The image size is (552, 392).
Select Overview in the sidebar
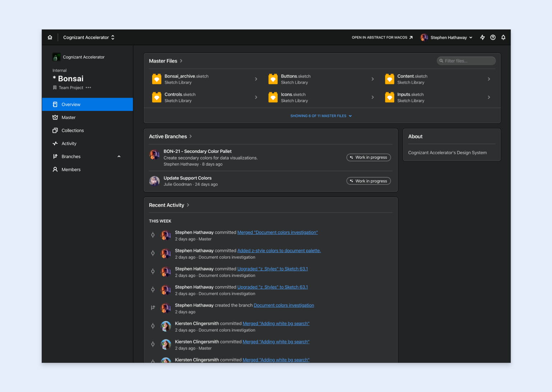point(87,104)
